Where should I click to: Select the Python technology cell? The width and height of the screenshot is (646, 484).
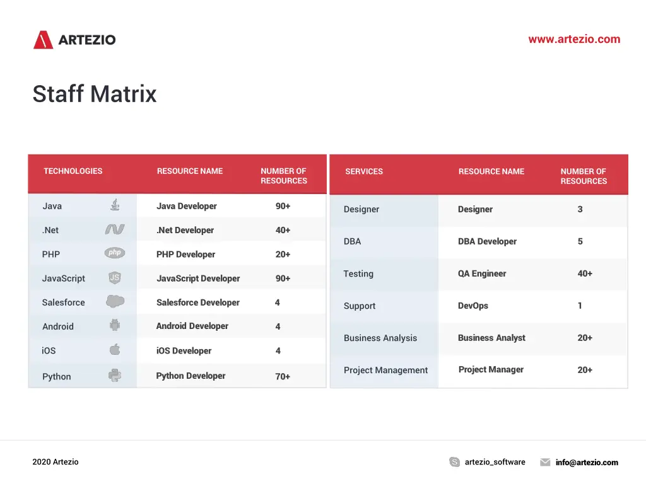tap(83, 376)
